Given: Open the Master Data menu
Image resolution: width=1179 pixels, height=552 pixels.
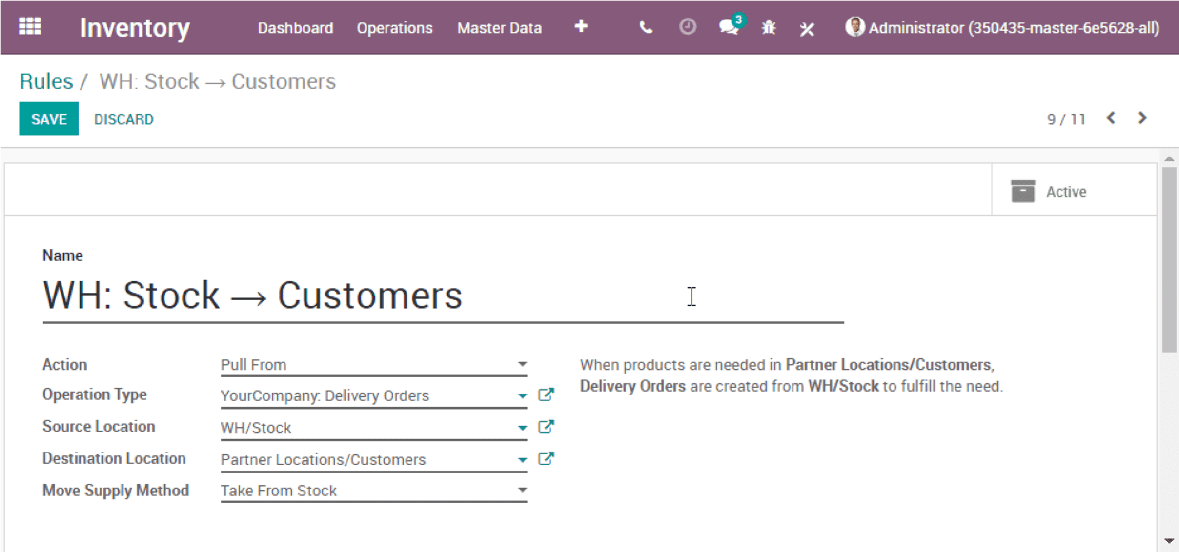Looking at the screenshot, I should click(500, 28).
